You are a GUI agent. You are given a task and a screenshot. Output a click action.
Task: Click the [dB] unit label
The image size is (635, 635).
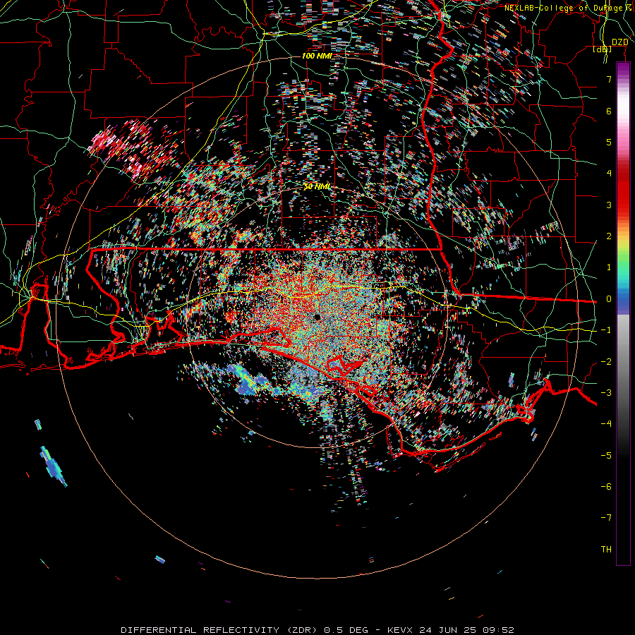(x=603, y=49)
